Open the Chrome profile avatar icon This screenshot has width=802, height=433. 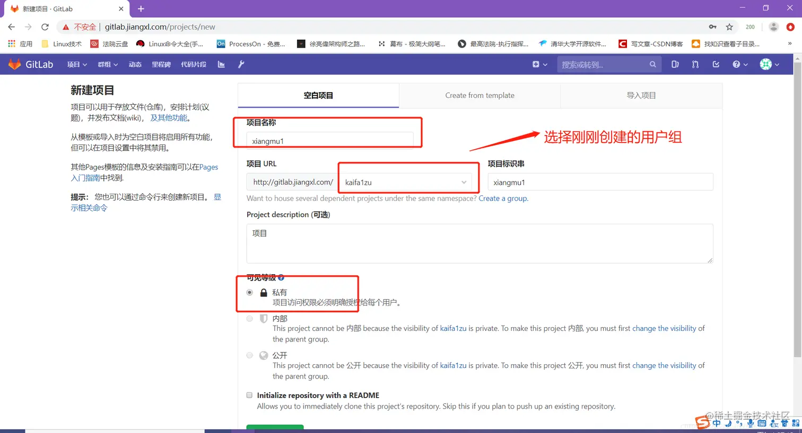click(773, 26)
